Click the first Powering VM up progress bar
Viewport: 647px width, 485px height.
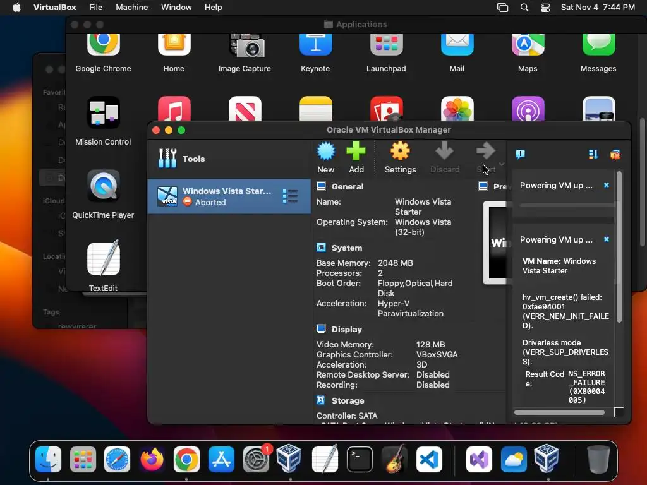coord(567,205)
